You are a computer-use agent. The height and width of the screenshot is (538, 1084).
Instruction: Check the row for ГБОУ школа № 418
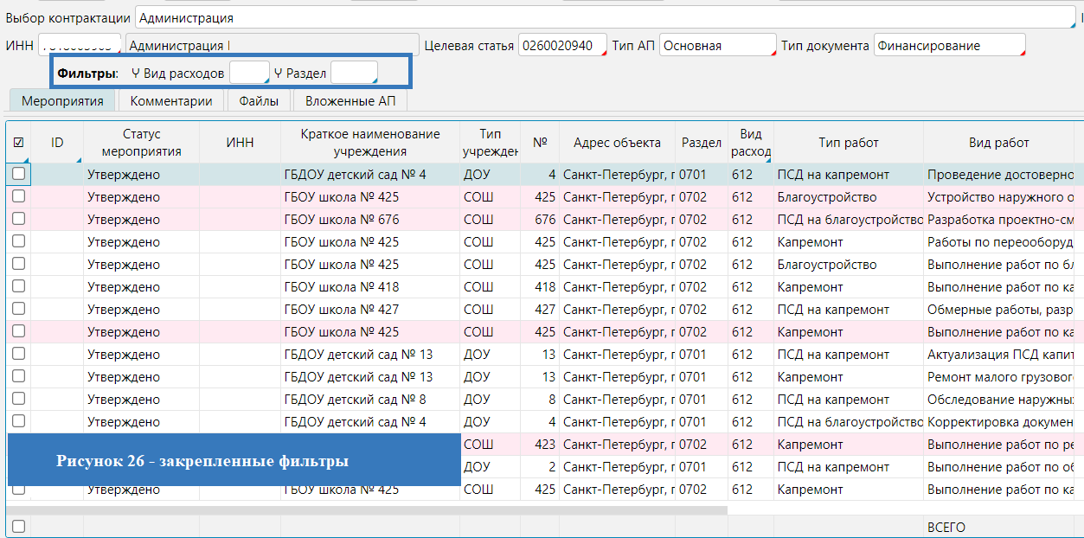coord(18,286)
